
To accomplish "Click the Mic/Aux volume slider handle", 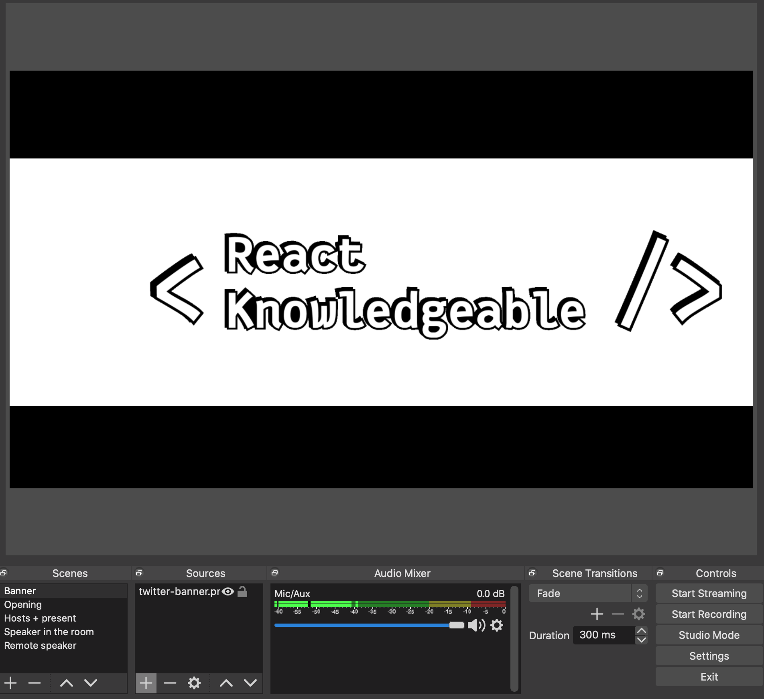I will 456,625.
